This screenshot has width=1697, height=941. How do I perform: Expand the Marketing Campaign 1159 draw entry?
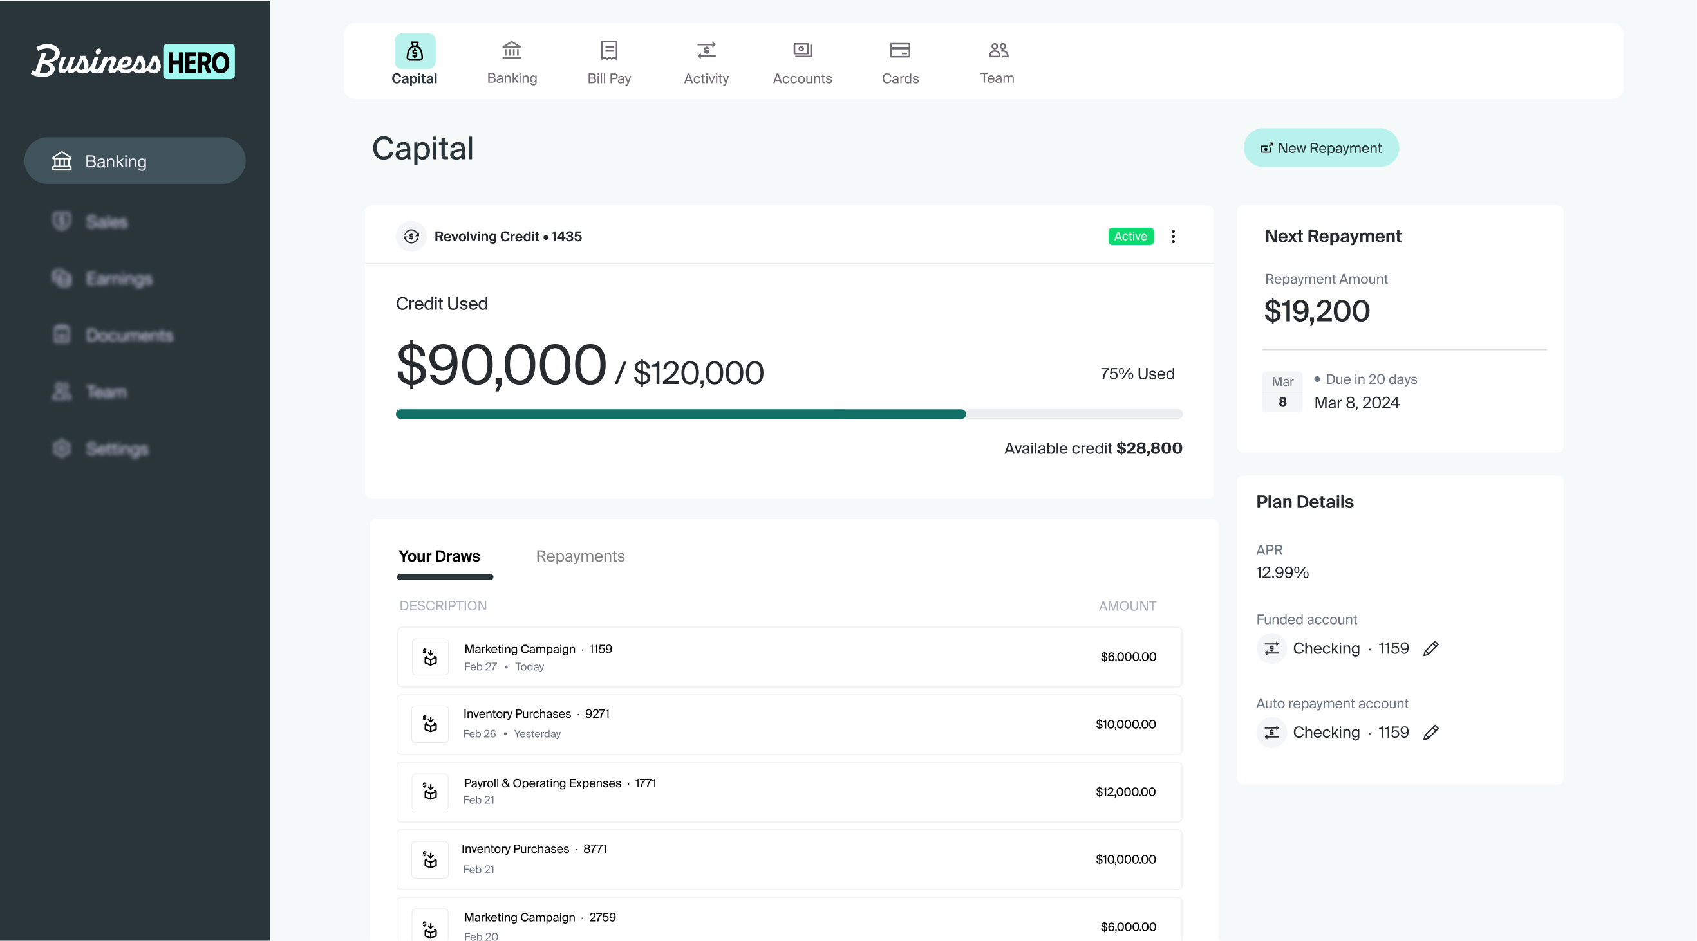[789, 657]
